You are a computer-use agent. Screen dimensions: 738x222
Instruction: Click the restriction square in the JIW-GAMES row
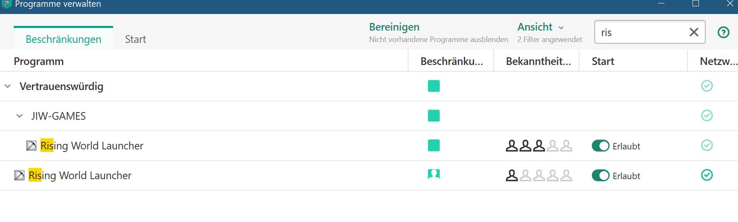tap(434, 116)
